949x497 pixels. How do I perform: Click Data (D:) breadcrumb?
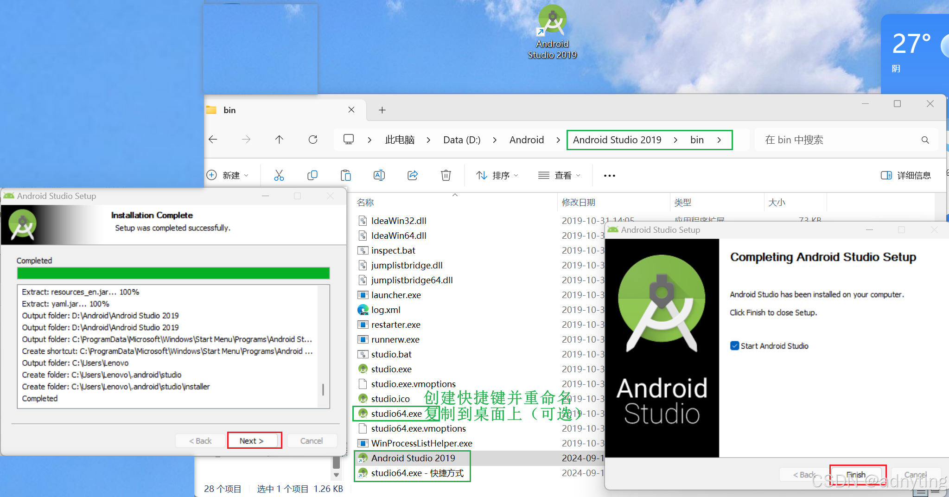point(462,140)
